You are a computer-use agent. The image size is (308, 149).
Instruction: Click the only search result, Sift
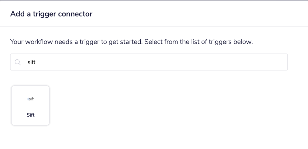tap(30, 106)
